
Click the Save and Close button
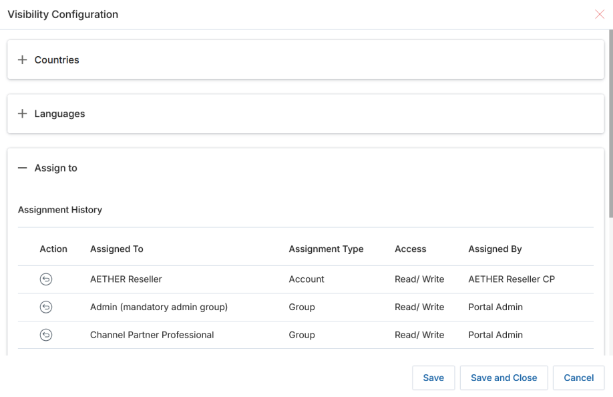[x=504, y=378]
